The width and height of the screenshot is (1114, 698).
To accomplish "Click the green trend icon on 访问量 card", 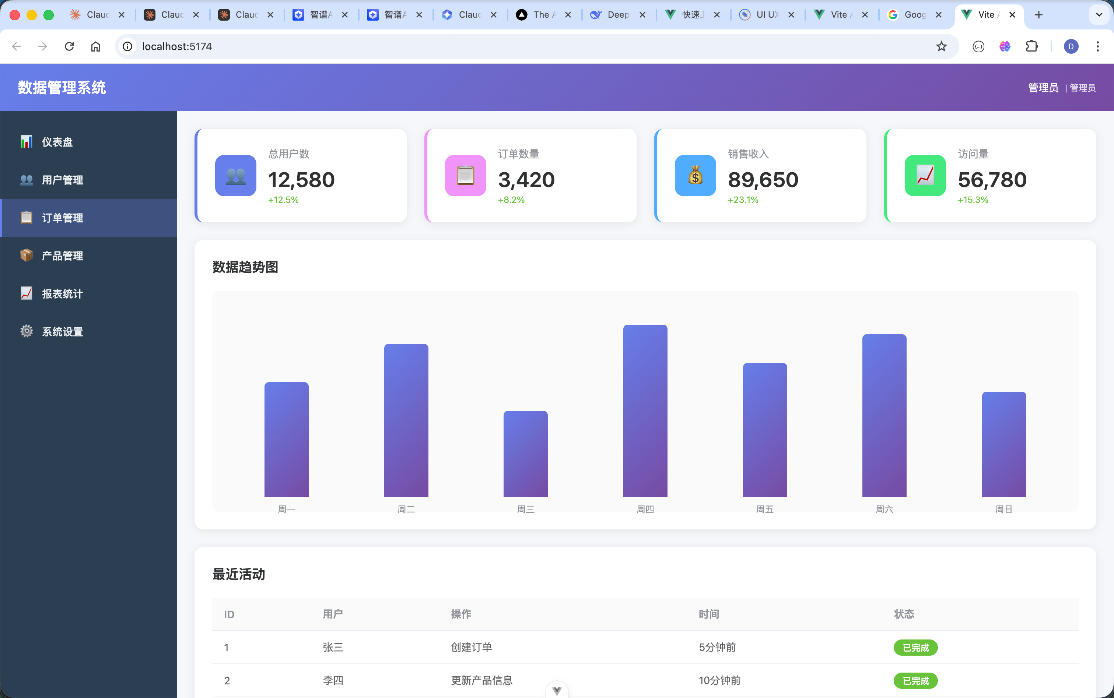I will (x=924, y=176).
